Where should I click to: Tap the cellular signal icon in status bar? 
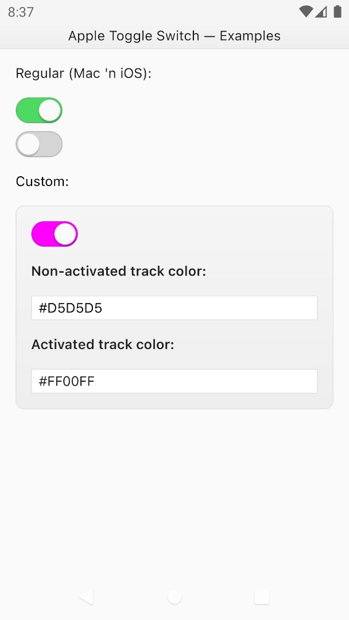click(x=321, y=10)
